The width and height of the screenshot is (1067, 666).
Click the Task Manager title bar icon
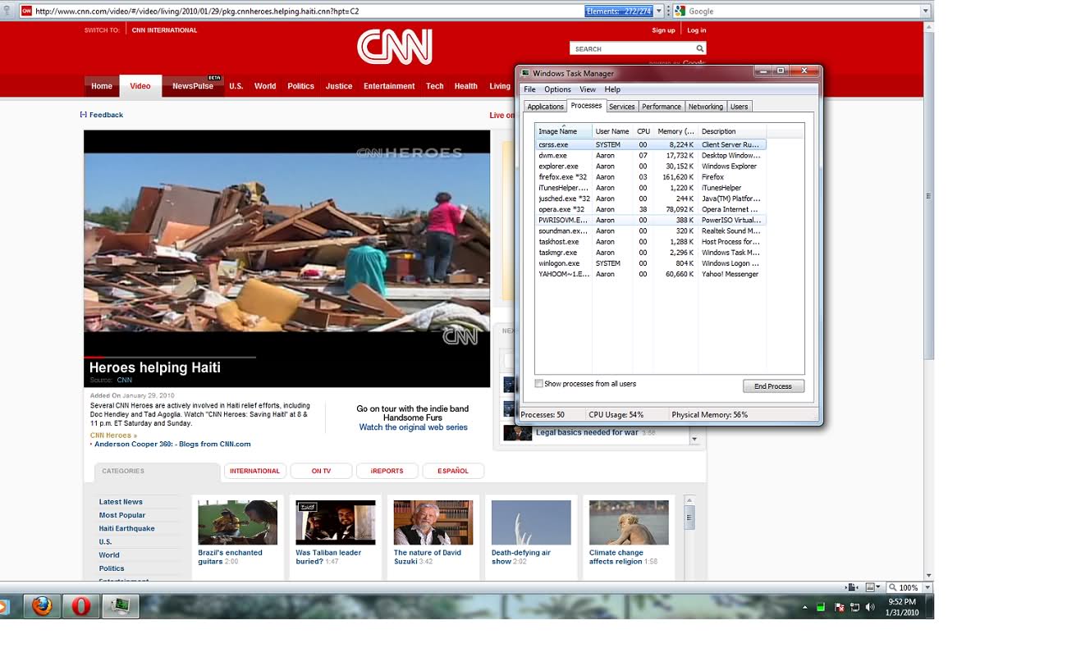click(x=525, y=73)
